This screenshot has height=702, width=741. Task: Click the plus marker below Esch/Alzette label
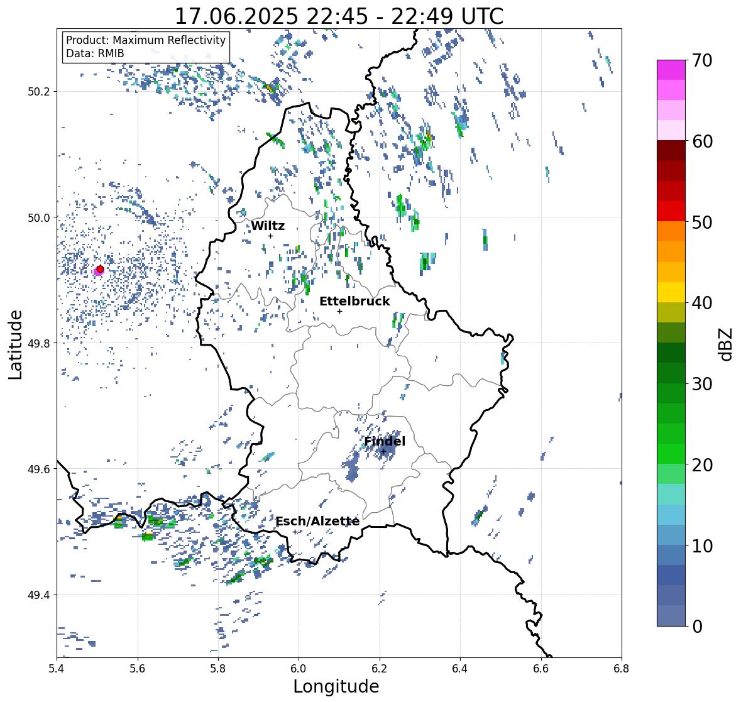[295, 532]
